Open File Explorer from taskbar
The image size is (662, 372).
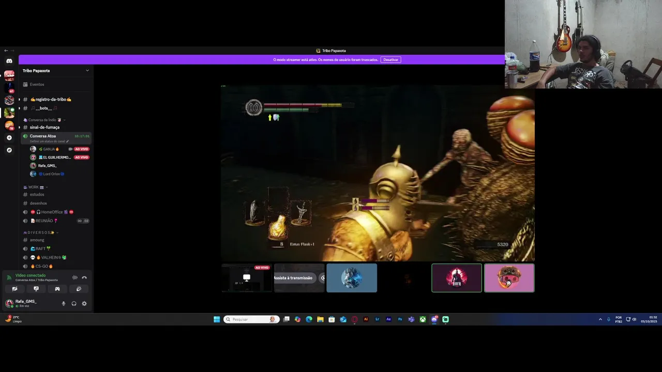[x=320, y=319]
